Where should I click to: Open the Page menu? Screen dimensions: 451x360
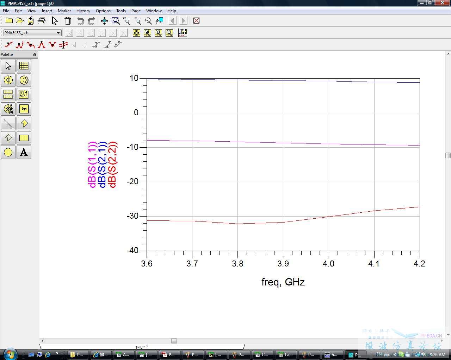(x=136, y=11)
